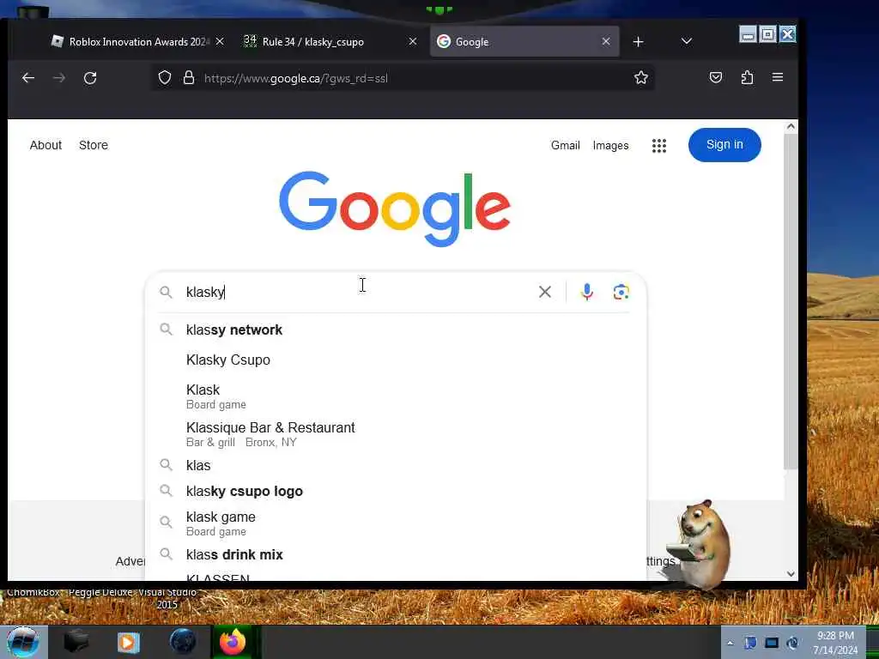The image size is (879, 659).
Task: Open the media player taskbar icon
Action: click(x=129, y=642)
